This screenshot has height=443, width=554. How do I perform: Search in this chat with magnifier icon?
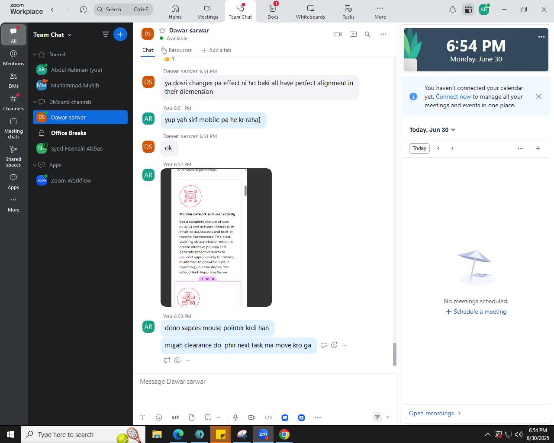pos(367,34)
